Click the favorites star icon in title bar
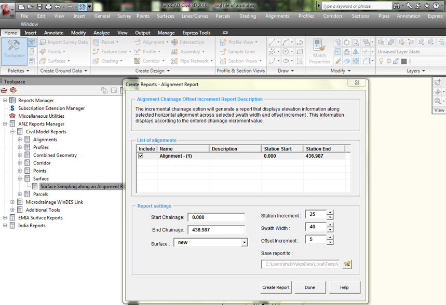Image resolution: width=446 pixels, height=305 pixels. coord(427,6)
